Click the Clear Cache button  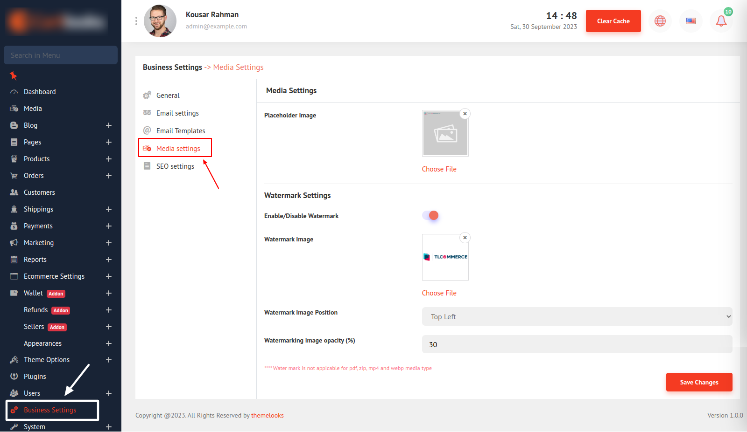tap(613, 21)
